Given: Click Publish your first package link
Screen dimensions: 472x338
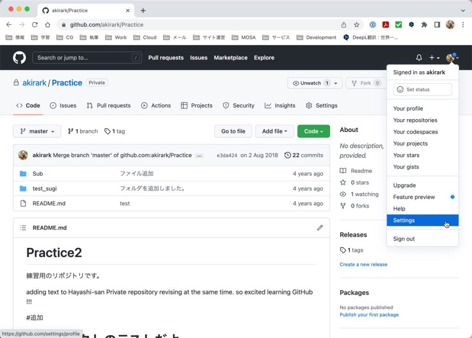Looking at the screenshot, I should (369, 315).
